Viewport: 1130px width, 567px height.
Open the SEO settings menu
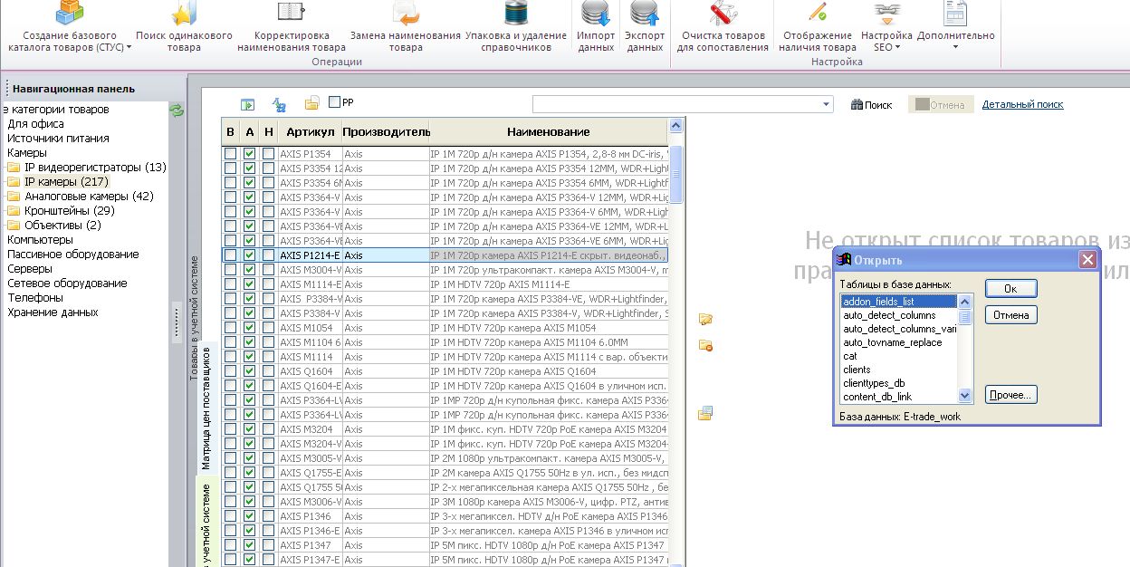click(886, 27)
